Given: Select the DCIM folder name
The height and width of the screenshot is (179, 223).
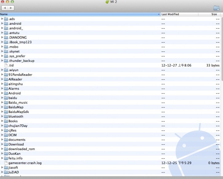Looking at the screenshot, I should [13, 135].
